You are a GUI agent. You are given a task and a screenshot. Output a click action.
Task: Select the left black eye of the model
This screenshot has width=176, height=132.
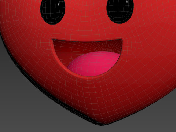[x=53, y=12]
